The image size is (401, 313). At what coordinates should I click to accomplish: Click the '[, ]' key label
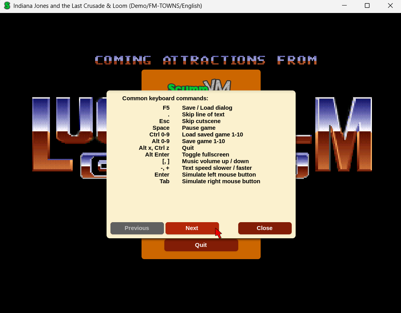click(166, 161)
